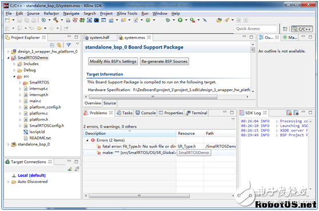Open the Debug button dropdown arrow
Image resolution: width=319 pixels, height=211 pixels.
click(x=174, y=20)
